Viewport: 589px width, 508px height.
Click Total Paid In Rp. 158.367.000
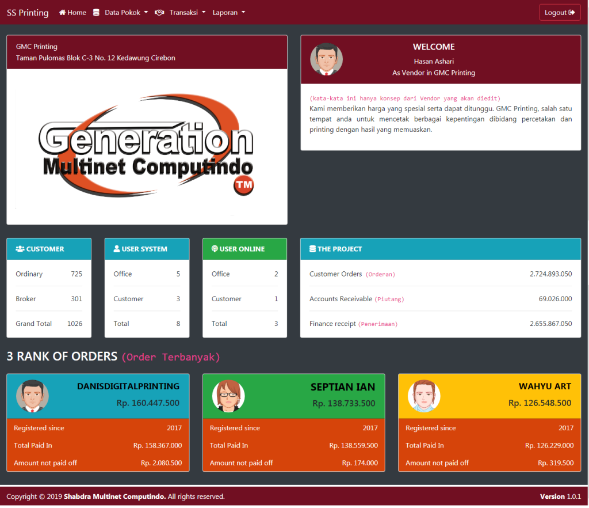(158, 445)
